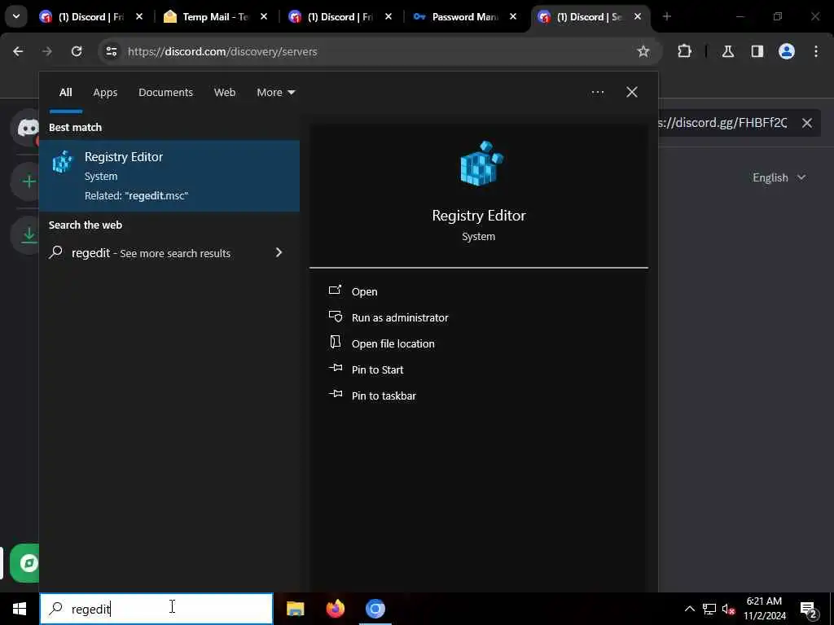Screen dimensions: 834x625
Task: Open Chrome extensions puzzle icon
Action: tap(684, 51)
